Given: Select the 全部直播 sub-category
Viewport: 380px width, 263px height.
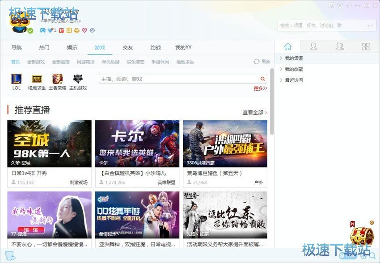Looking at the screenshot, I should click(61, 62).
